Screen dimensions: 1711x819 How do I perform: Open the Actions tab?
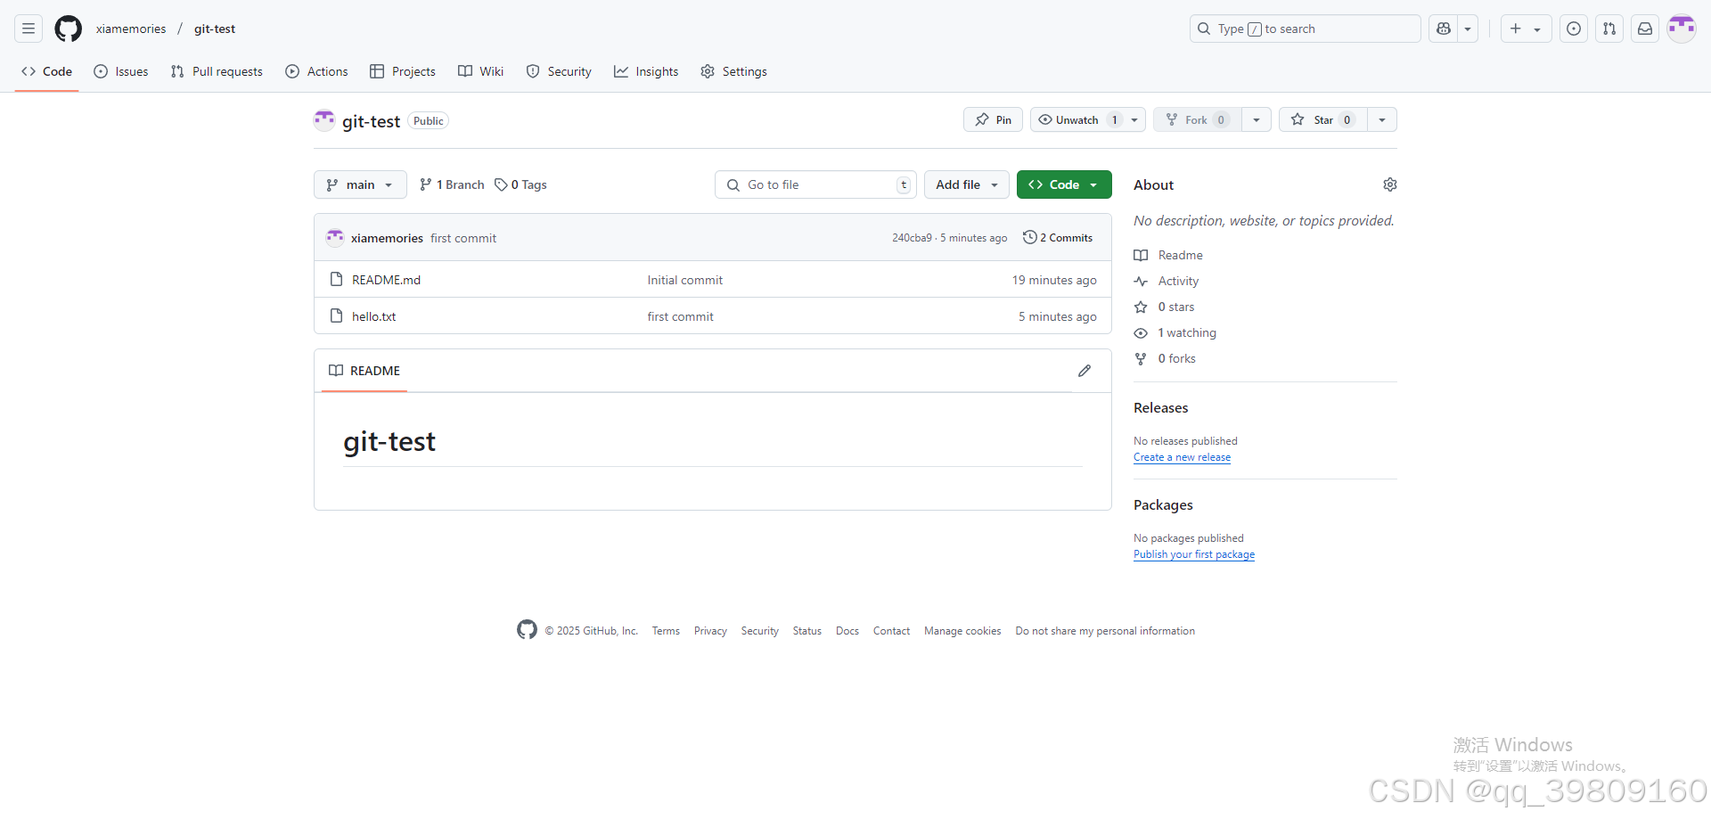click(316, 71)
